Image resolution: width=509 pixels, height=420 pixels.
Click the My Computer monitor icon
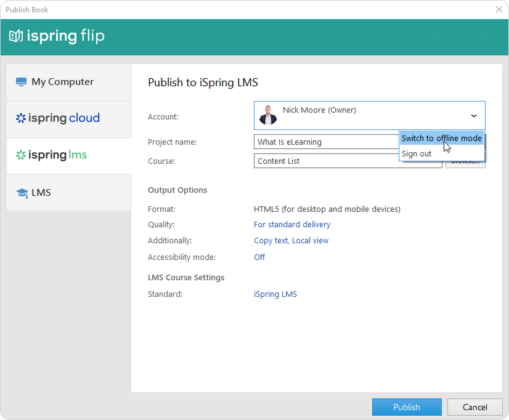tap(22, 82)
